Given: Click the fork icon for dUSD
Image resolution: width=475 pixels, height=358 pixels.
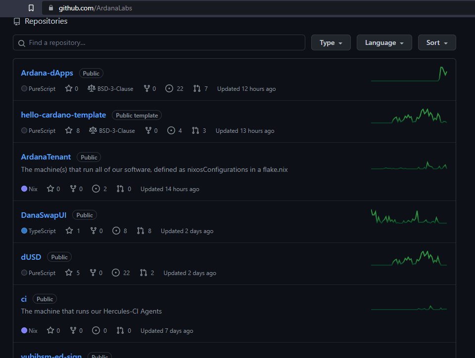Looking at the screenshot, I should click(x=93, y=273).
